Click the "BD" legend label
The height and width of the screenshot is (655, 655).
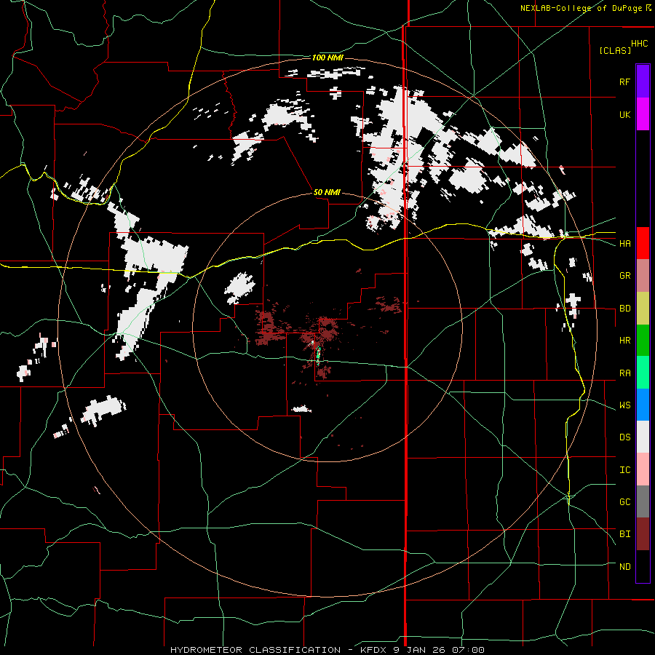pyautogui.click(x=624, y=309)
